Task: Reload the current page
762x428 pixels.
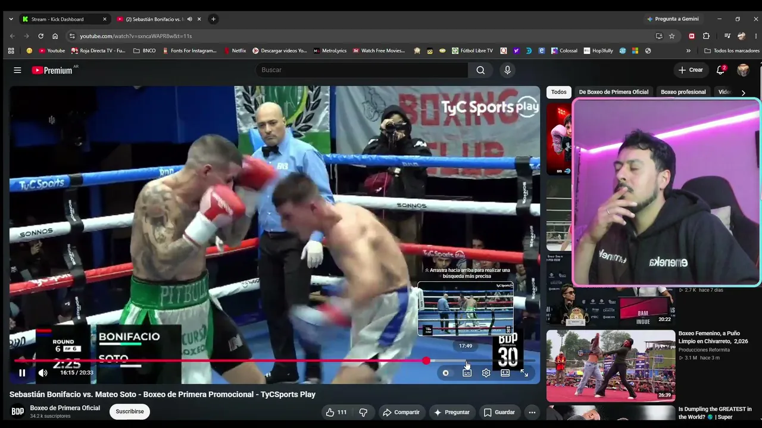Action: pos(40,36)
